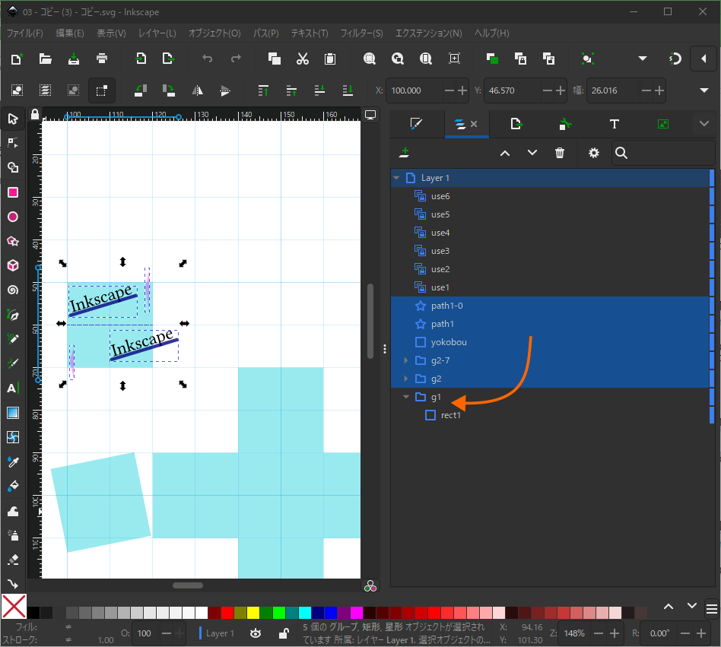Select the Connector tool
Viewport: 721px width, 647px height.
tap(13, 584)
